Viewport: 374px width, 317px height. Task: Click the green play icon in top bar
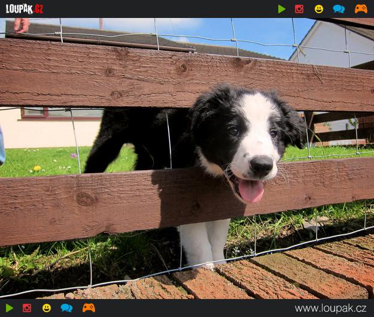[x=282, y=9]
